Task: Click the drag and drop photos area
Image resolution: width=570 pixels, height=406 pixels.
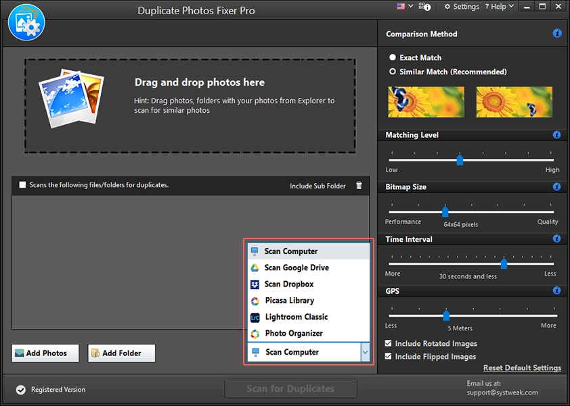Action: click(190, 106)
